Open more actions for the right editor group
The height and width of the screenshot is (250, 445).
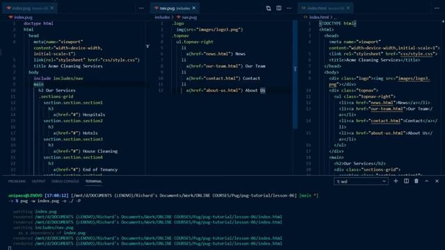437,8
